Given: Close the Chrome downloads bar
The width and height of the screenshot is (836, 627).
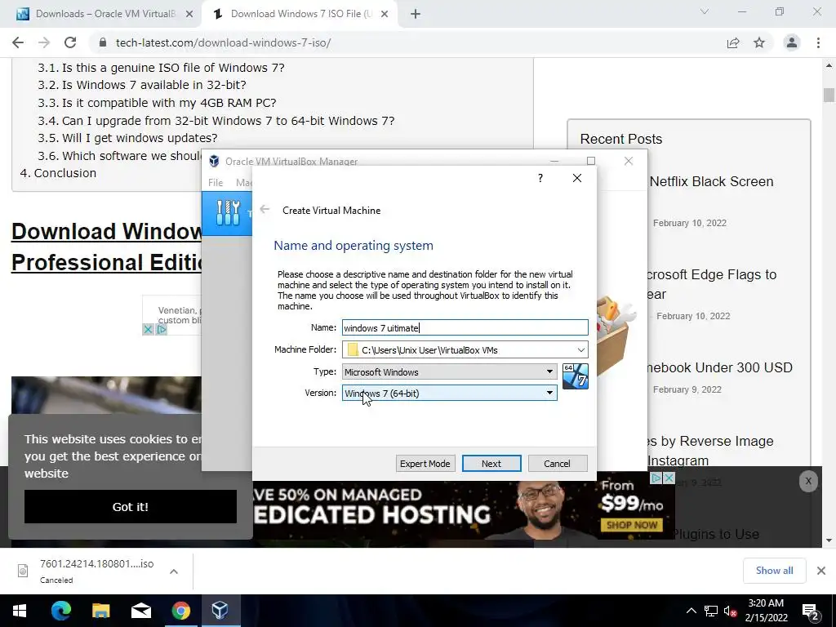Looking at the screenshot, I should coord(821,571).
